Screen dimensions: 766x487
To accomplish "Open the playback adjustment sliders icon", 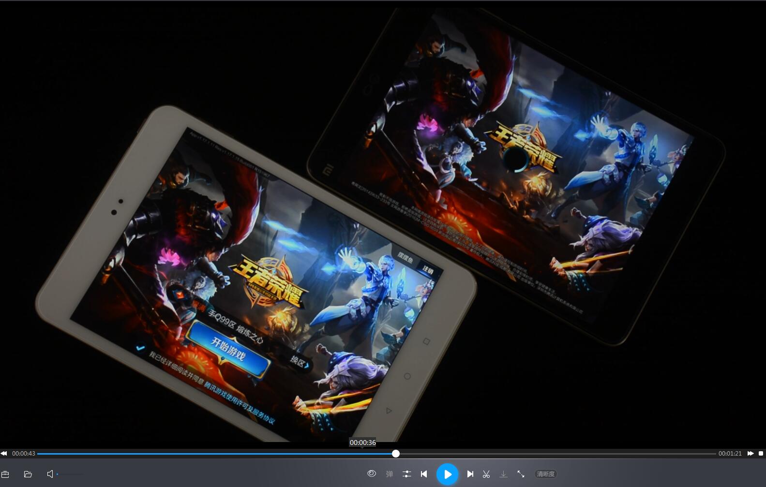I will coord(407,474).
